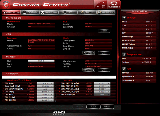Open the memory Slot DIMM 2 dropdown

41,61
